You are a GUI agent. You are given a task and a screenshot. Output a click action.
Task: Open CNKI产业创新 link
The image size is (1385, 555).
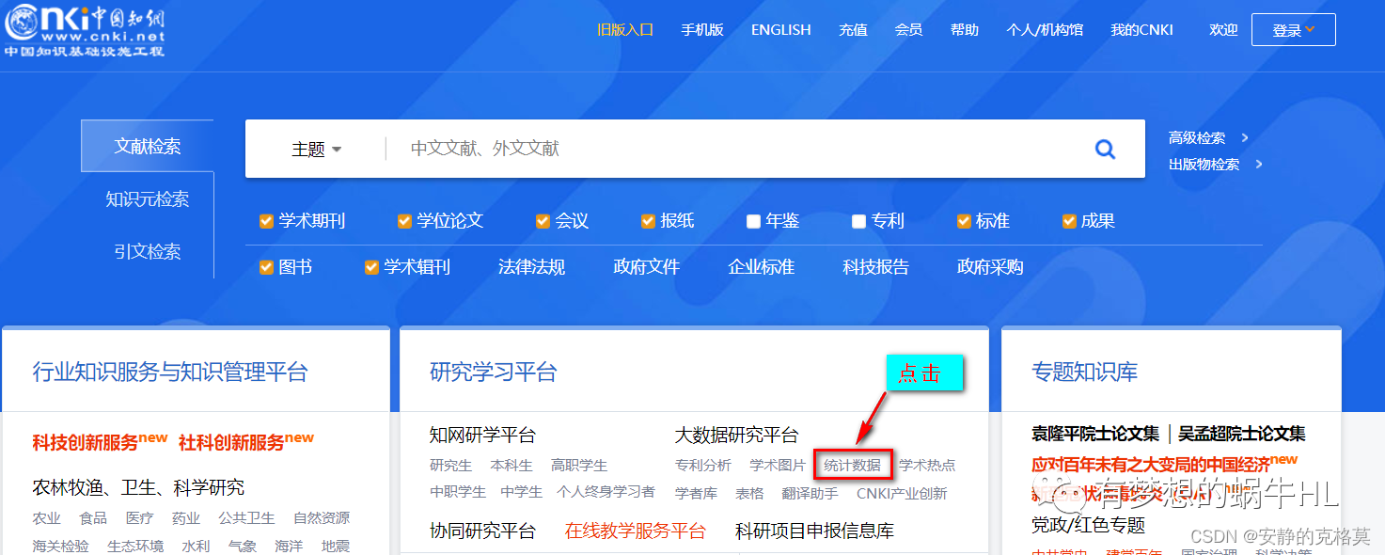pos(902,493)
